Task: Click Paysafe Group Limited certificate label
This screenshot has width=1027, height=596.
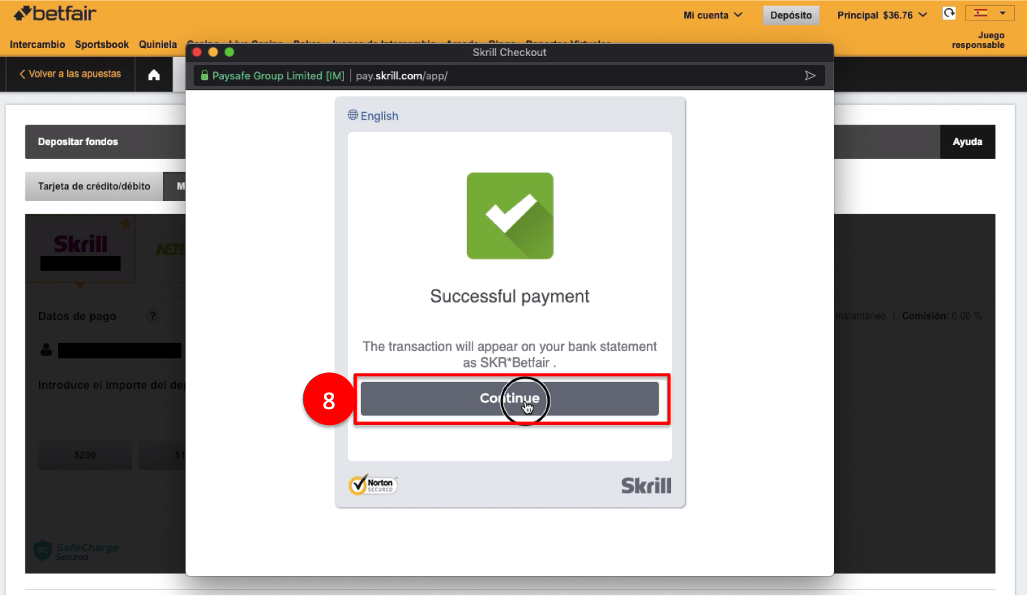Action: point(278,75)
